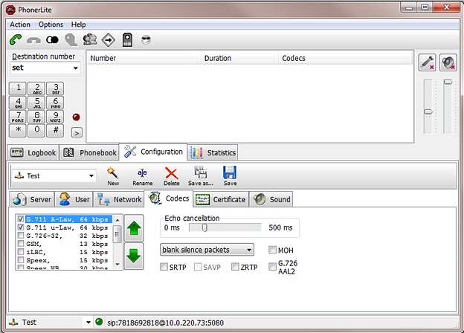Move codec down with green arrow
Viewport: 464px width, 333px height.
tap(134, 256)
